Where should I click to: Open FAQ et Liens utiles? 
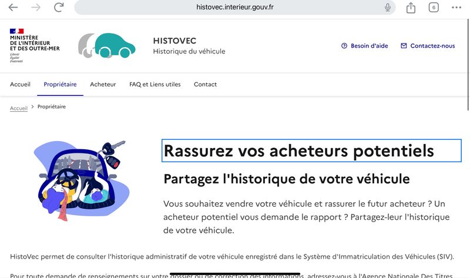click(x=155, y=84)
